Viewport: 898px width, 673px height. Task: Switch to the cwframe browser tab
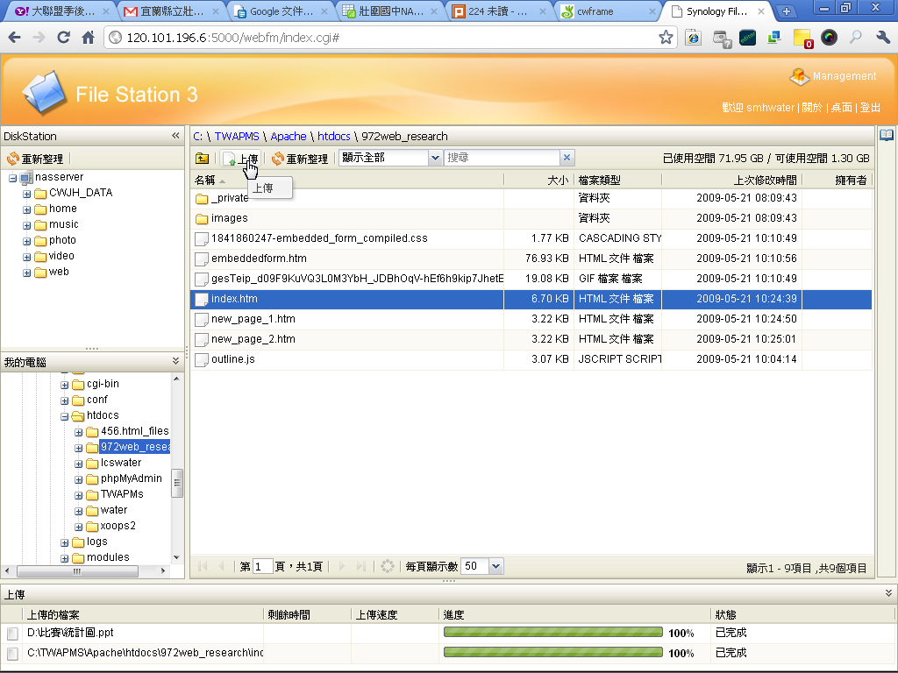607,11
